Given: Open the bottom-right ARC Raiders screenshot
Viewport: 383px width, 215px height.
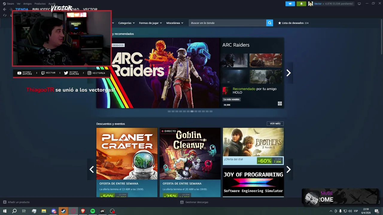Looking at the screenshot, I should pyautogui.click(x=266, y=77).
